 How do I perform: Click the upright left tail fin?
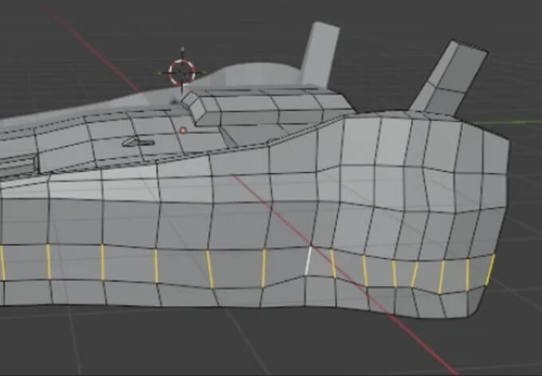point(320,53)
